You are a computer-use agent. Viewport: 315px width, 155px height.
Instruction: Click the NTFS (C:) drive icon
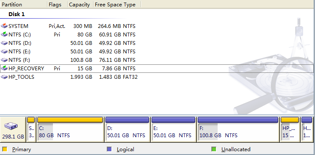coord(4,34)
